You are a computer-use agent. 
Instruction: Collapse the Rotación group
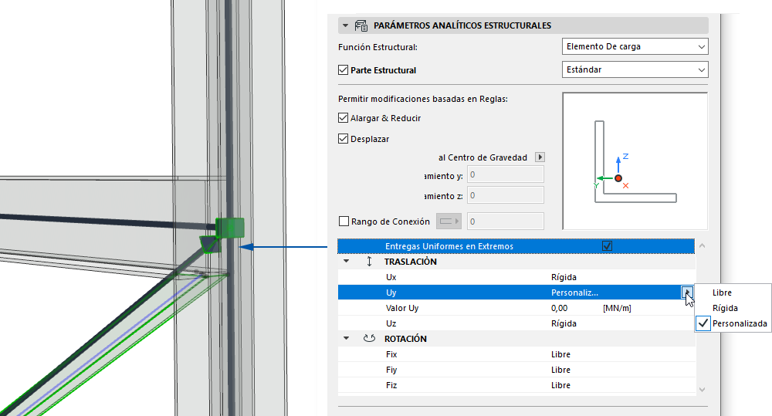(x=346, y=339)
